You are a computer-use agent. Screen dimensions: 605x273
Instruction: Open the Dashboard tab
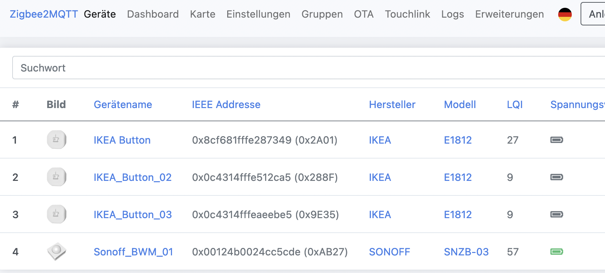[153, 14]
